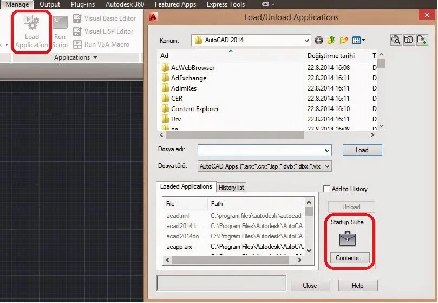Expand the Konum location dropdown
The width and height of the screenshot is (438, 303).
point(306,40)
